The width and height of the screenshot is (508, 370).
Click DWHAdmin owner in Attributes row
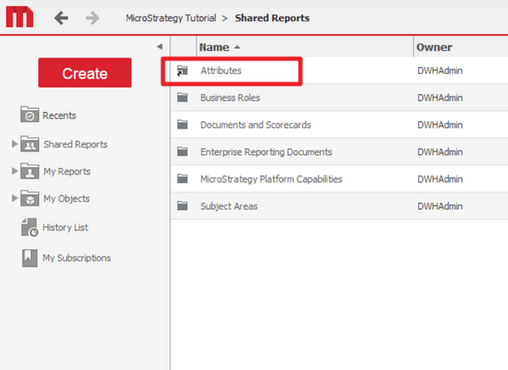440,70
